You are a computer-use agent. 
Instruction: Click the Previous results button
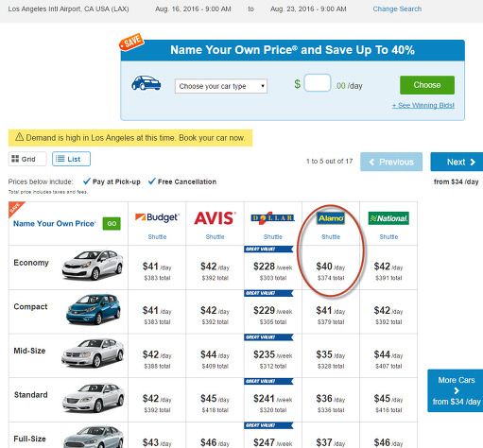pos(391,162)
